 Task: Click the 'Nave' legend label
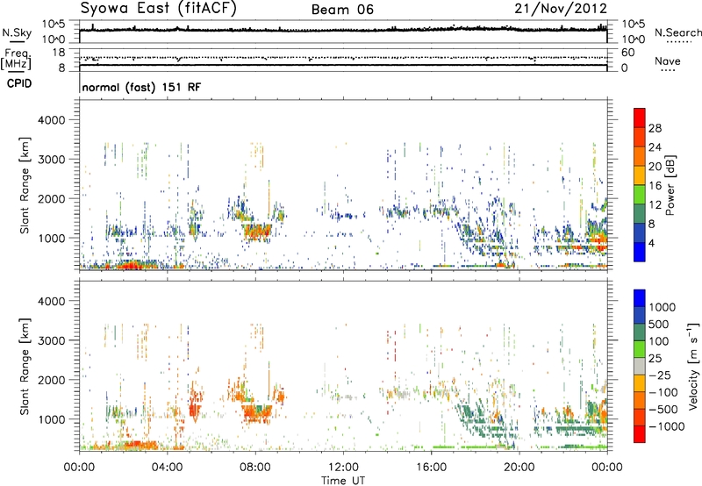668,61
